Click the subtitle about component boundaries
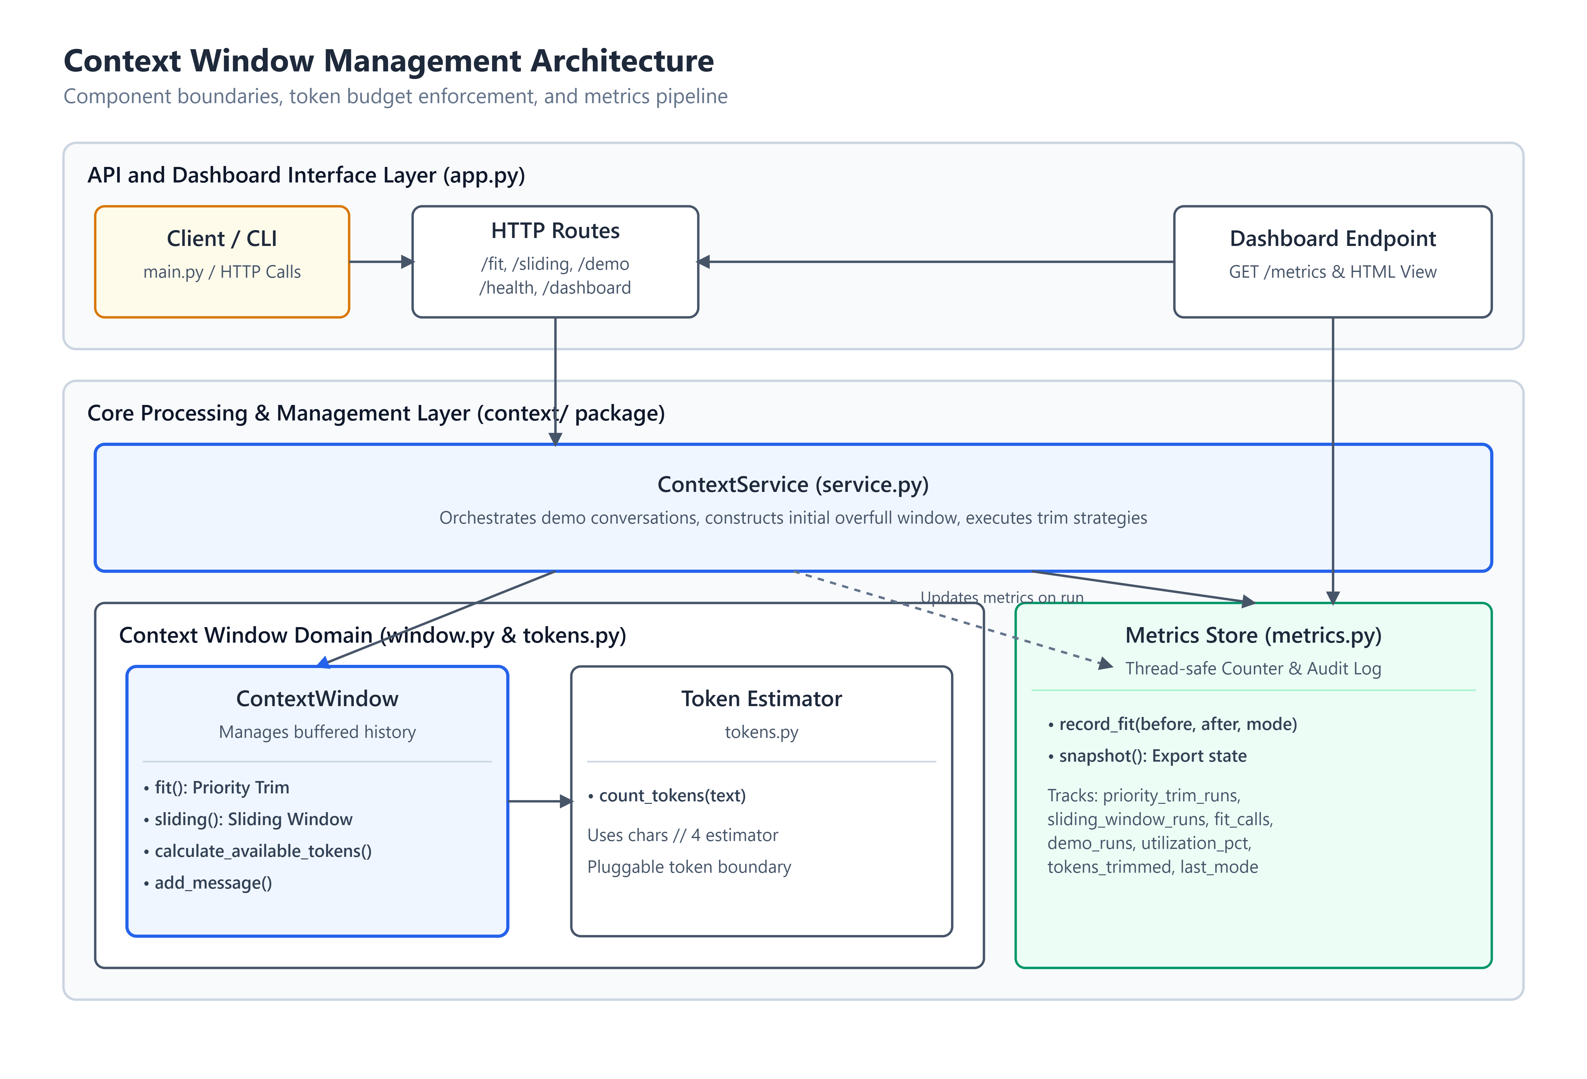The image size is (1587, 1079). pos(395,96)
